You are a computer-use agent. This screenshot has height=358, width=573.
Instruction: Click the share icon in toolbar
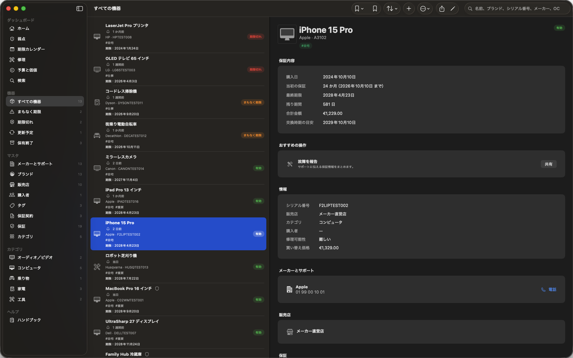[x=442, y=9]
